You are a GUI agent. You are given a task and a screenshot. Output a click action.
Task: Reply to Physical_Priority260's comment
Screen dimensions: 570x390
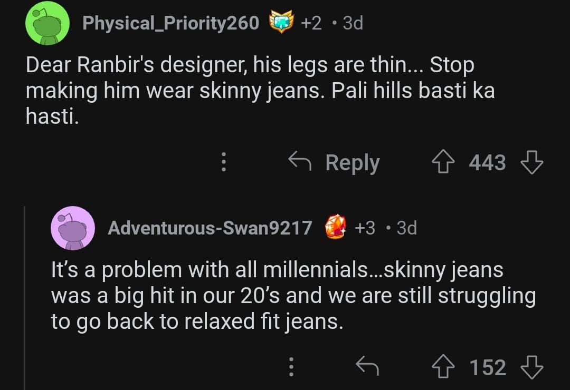tap(334, 162)
